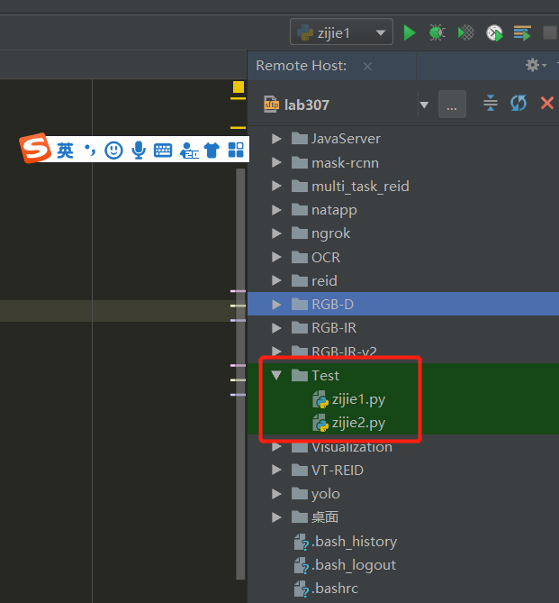Open the Remote Host gear settings
The width and height of the screenshot is (559, 603).
point(536,65)
